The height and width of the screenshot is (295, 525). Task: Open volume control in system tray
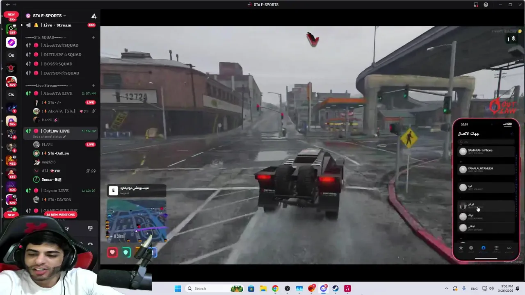491,288
